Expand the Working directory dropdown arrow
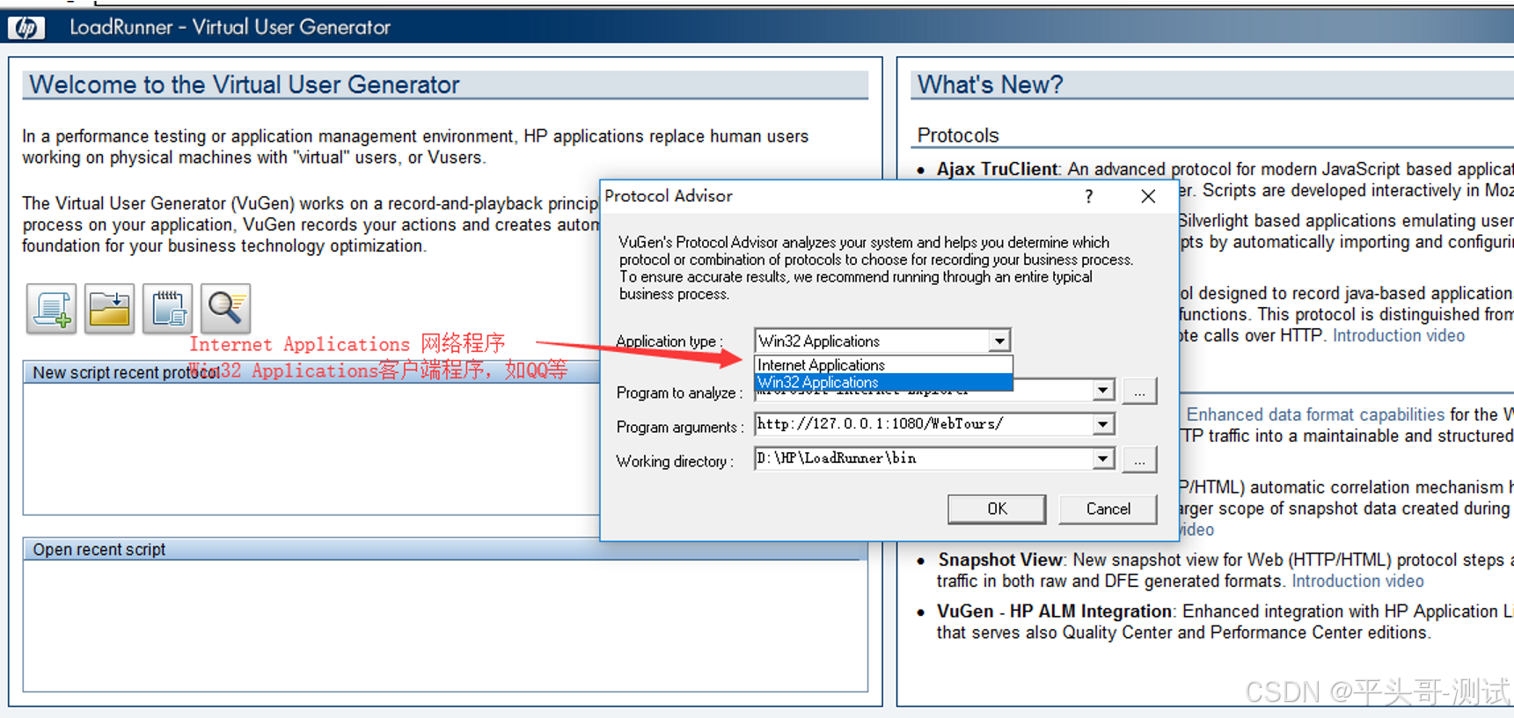The width and height of the screenshot is (1514, 718). pyautogui.click(x=1102, y=458)
